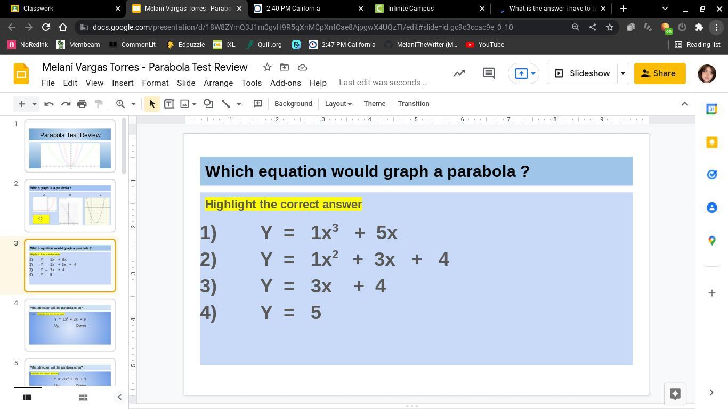Image resolution: width=728 pixels, height=409 pixels.
Task: Print the presentation
Action: point(82,104)
